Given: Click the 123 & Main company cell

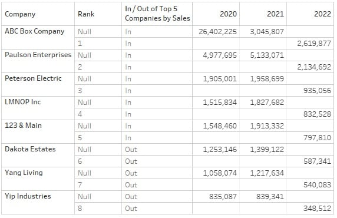Looking at the screenshot, I should (x=23, y=125).
